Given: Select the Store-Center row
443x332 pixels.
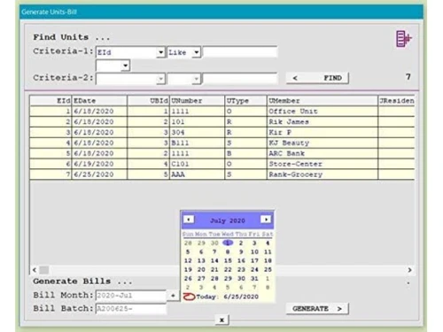Looking at the screenshot, I should tap(222, 164).
